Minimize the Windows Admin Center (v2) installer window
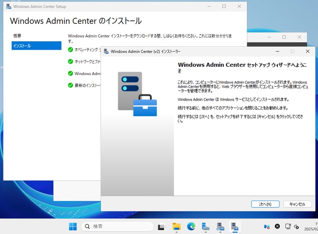This screenshot has height=234, width=318. pos(277,51)
